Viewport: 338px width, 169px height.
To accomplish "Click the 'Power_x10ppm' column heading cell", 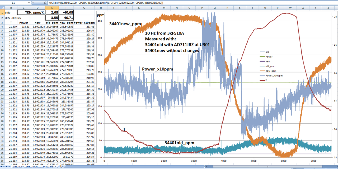I will tap(84, 23).
